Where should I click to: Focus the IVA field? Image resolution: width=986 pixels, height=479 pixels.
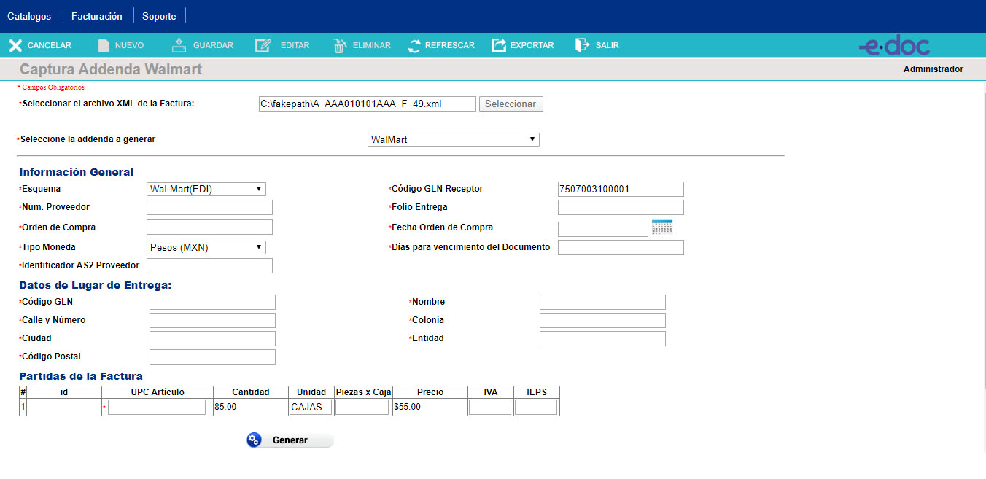point(490,407)
